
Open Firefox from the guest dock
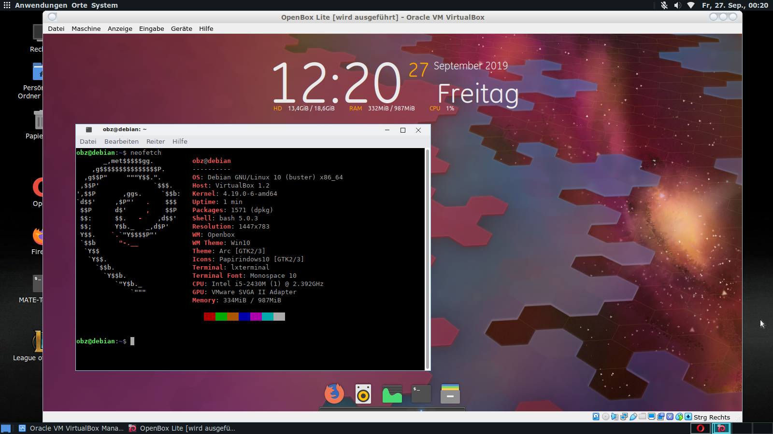pos(334,394)
